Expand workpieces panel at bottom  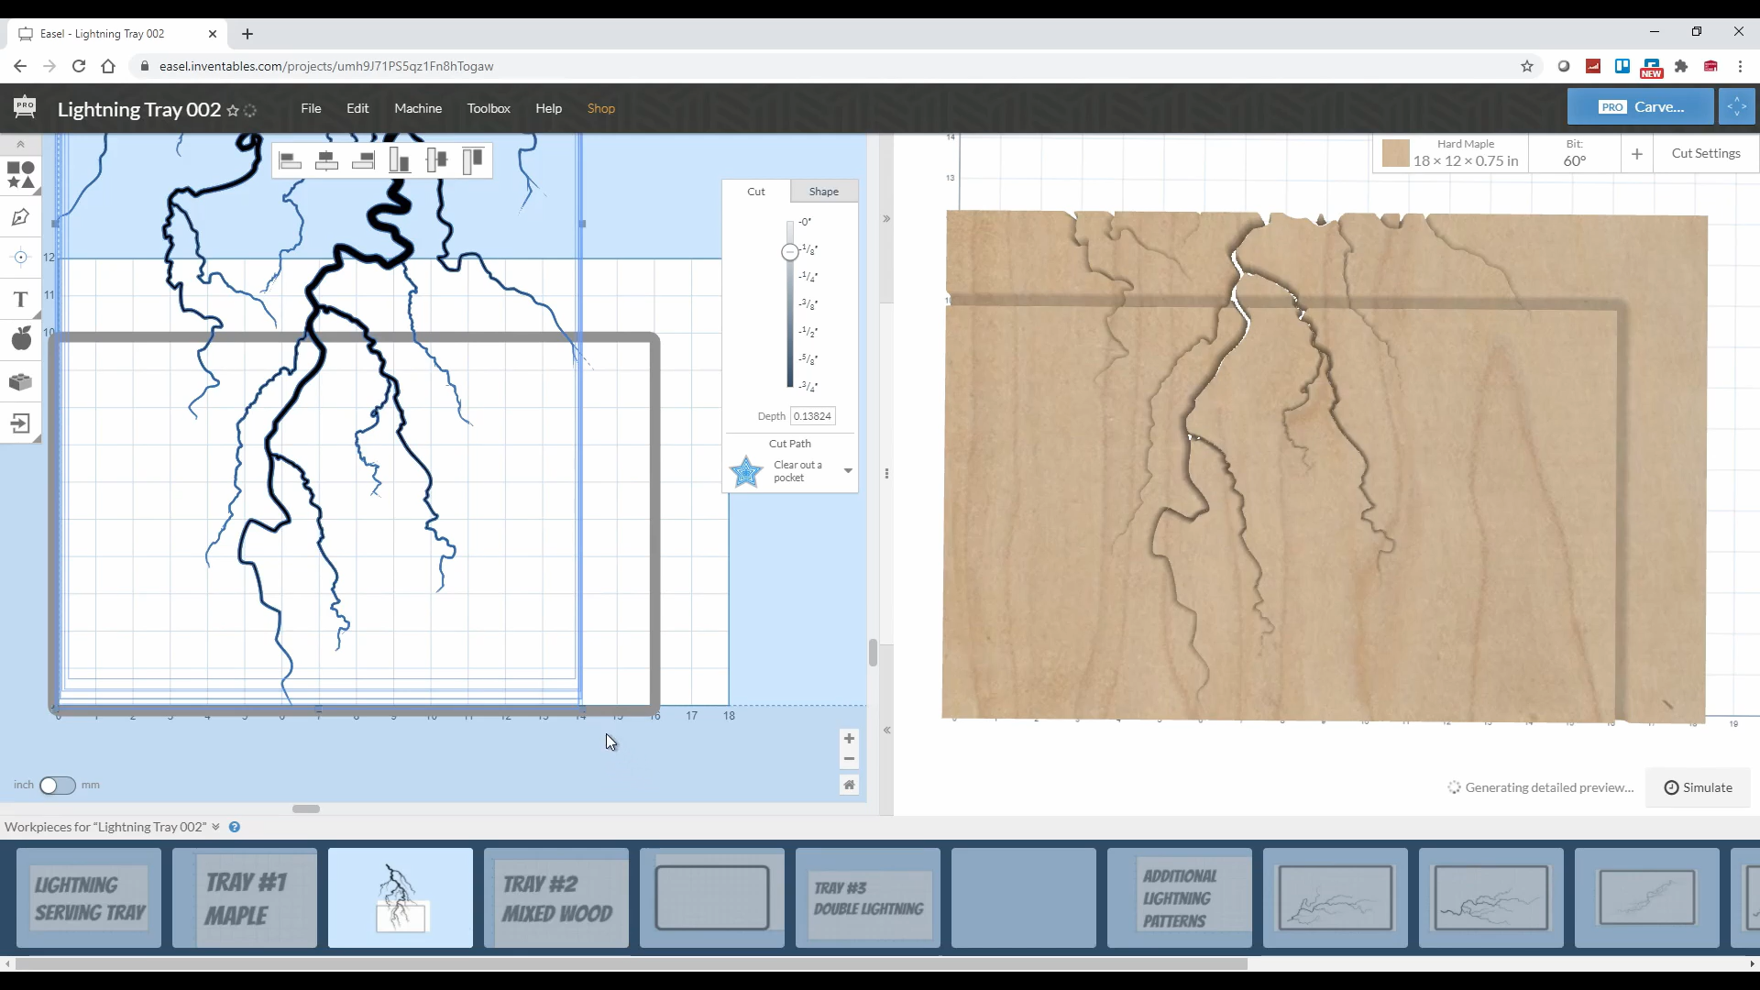coord(215,827)
